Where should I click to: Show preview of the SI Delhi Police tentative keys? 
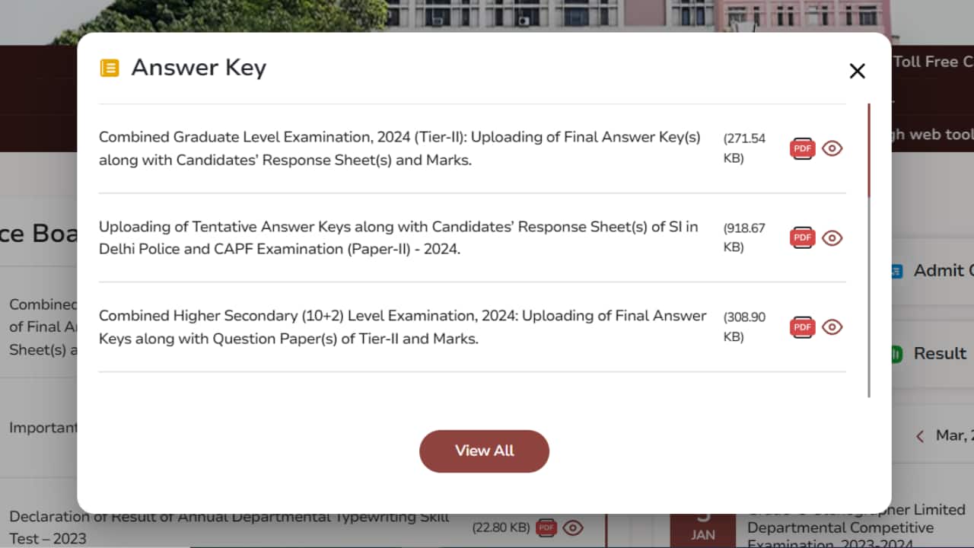pos(832,237)
